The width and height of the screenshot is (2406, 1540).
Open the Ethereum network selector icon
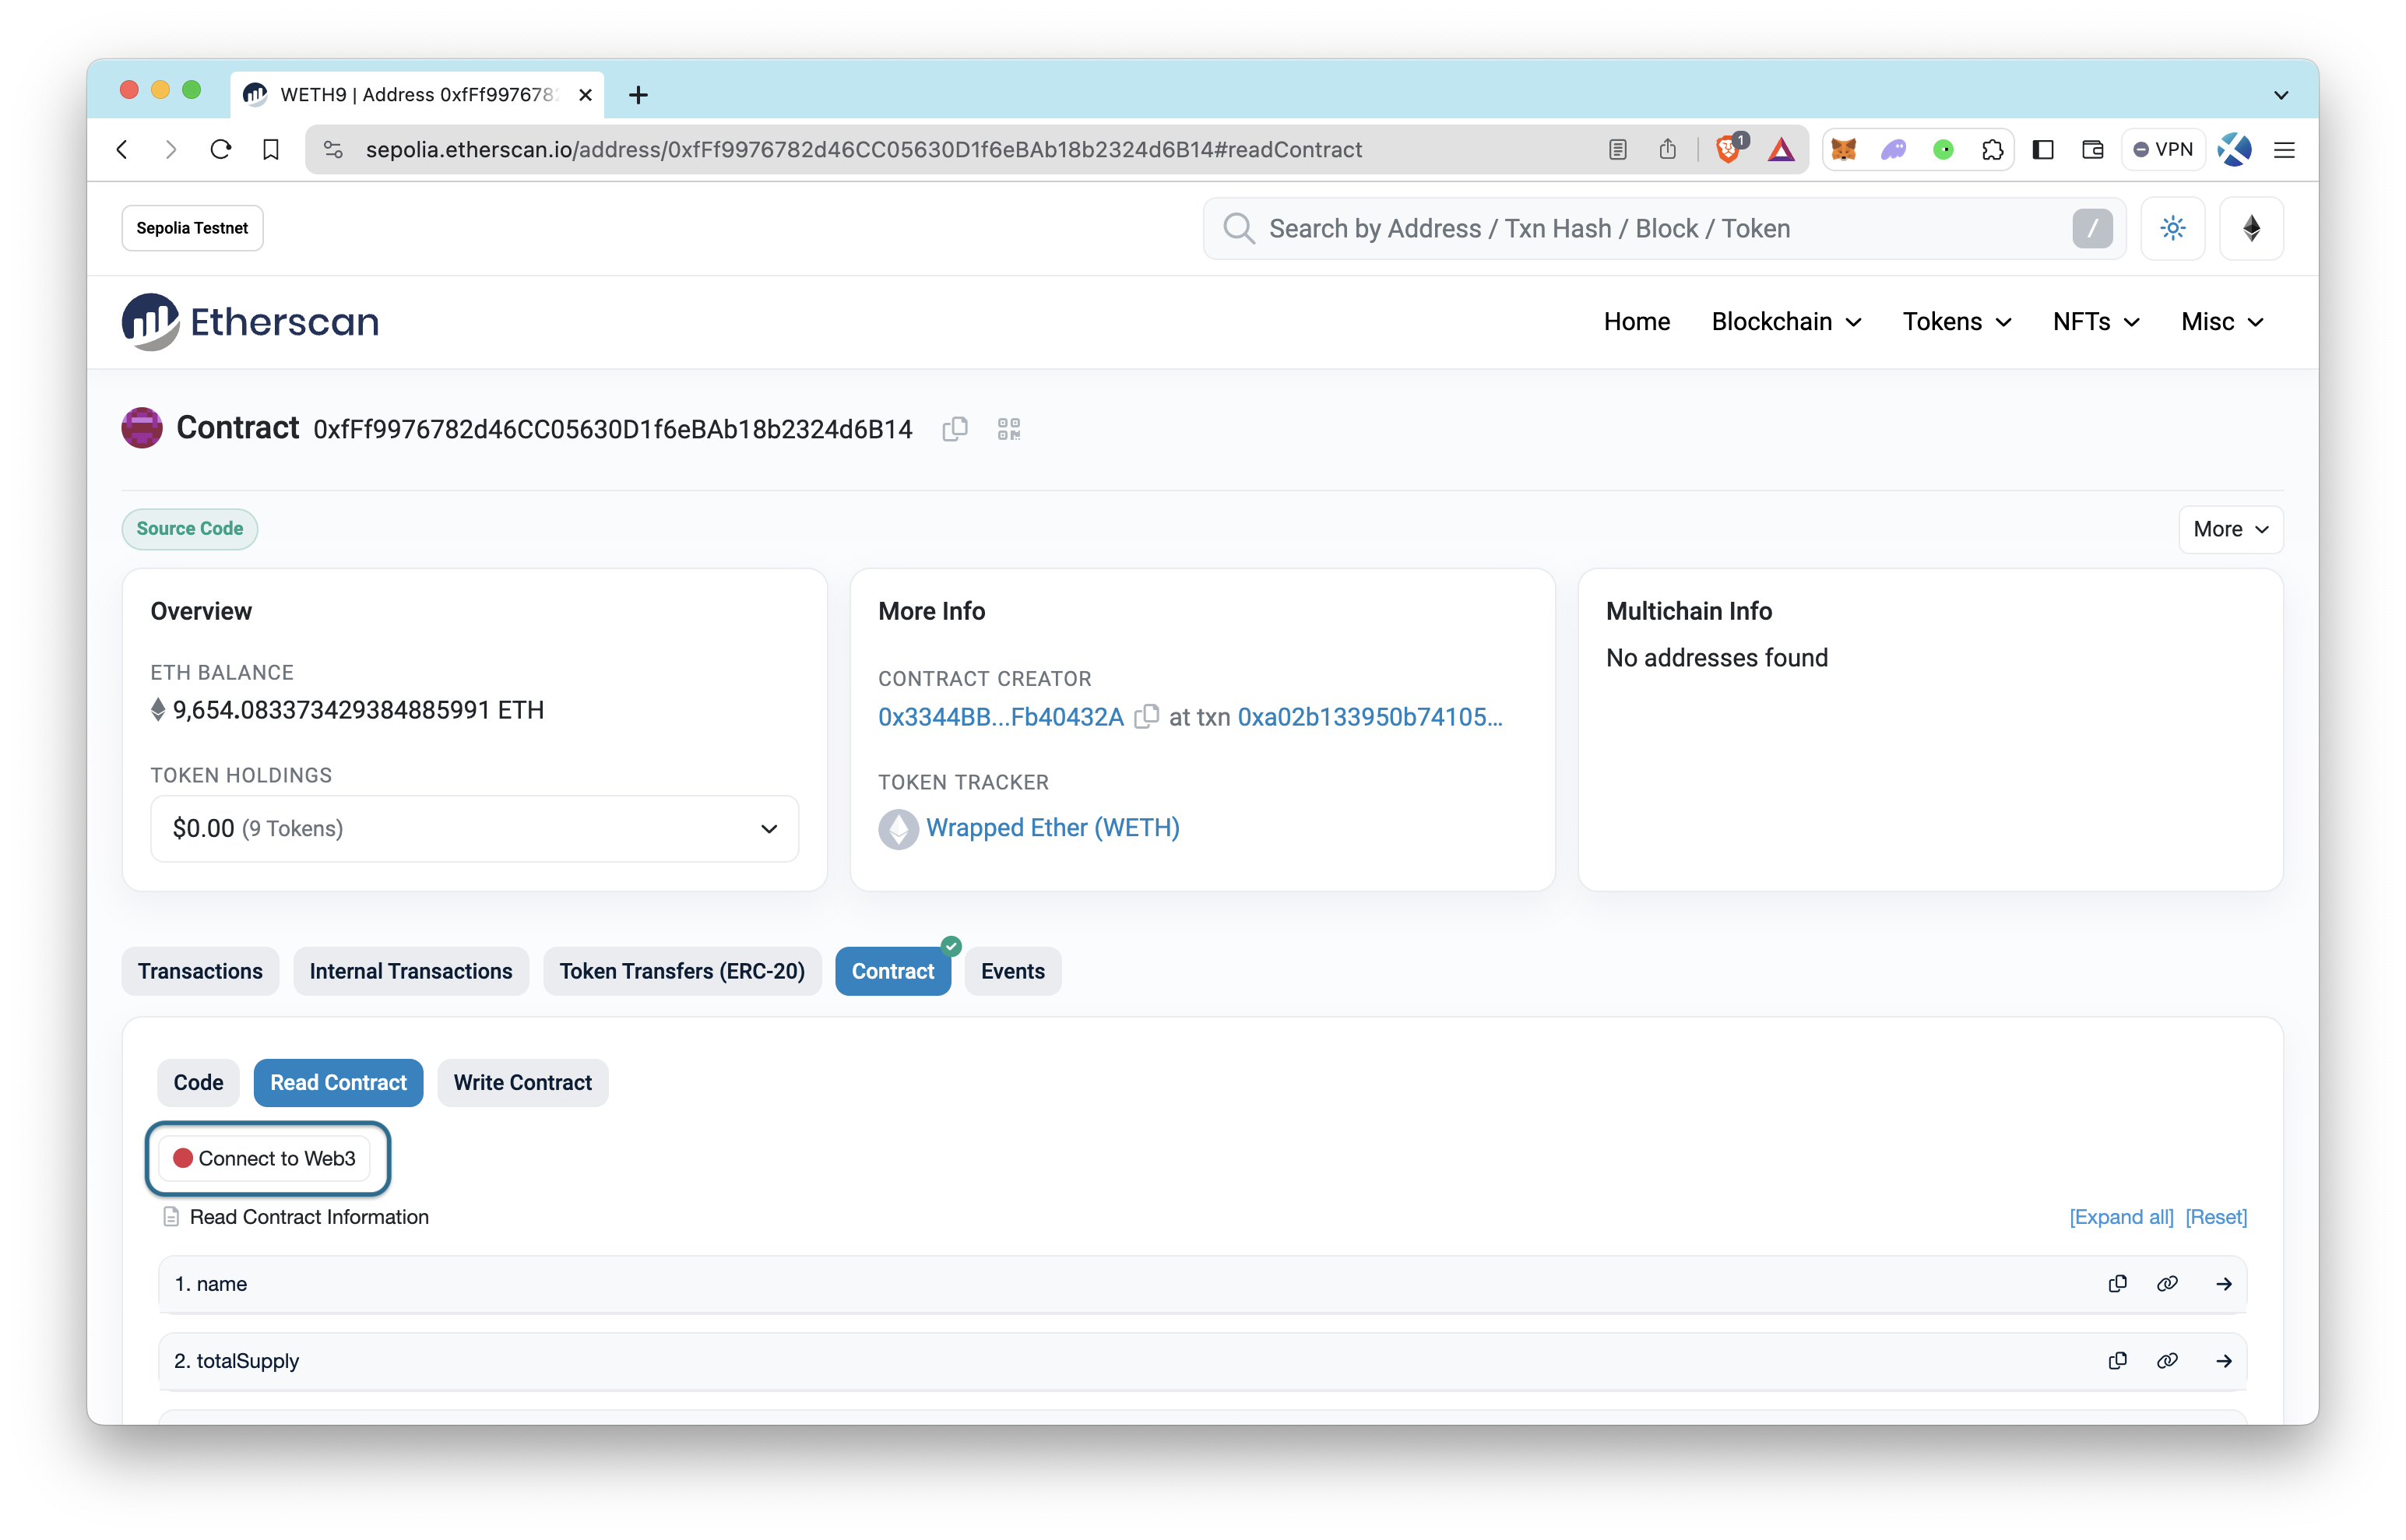point(2251,228)
